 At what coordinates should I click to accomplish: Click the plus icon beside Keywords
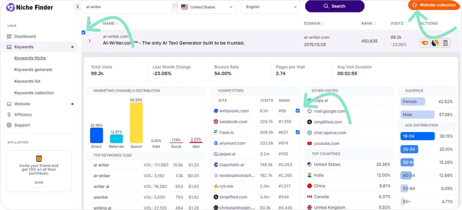click(x=72, y=47)
